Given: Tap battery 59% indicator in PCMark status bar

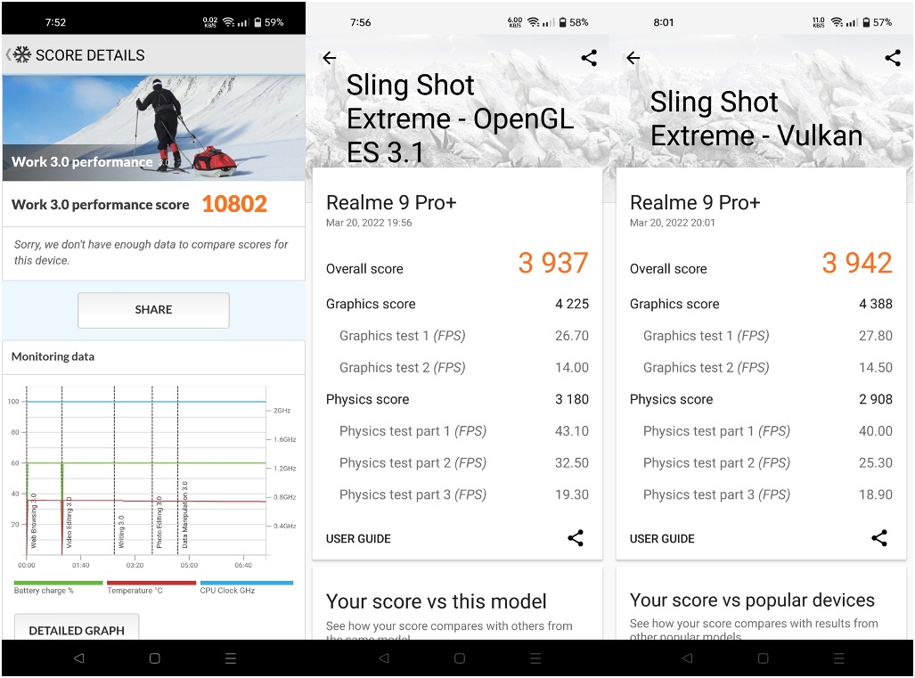Looking at the screenshot, I should click(269, 22).
